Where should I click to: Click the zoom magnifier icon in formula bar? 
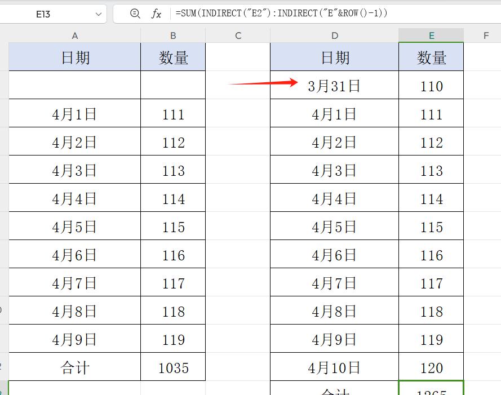(135, 14)
